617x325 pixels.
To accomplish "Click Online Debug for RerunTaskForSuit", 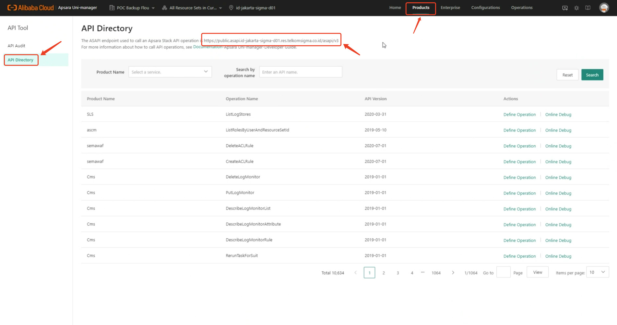I will (x=558, y=256).
